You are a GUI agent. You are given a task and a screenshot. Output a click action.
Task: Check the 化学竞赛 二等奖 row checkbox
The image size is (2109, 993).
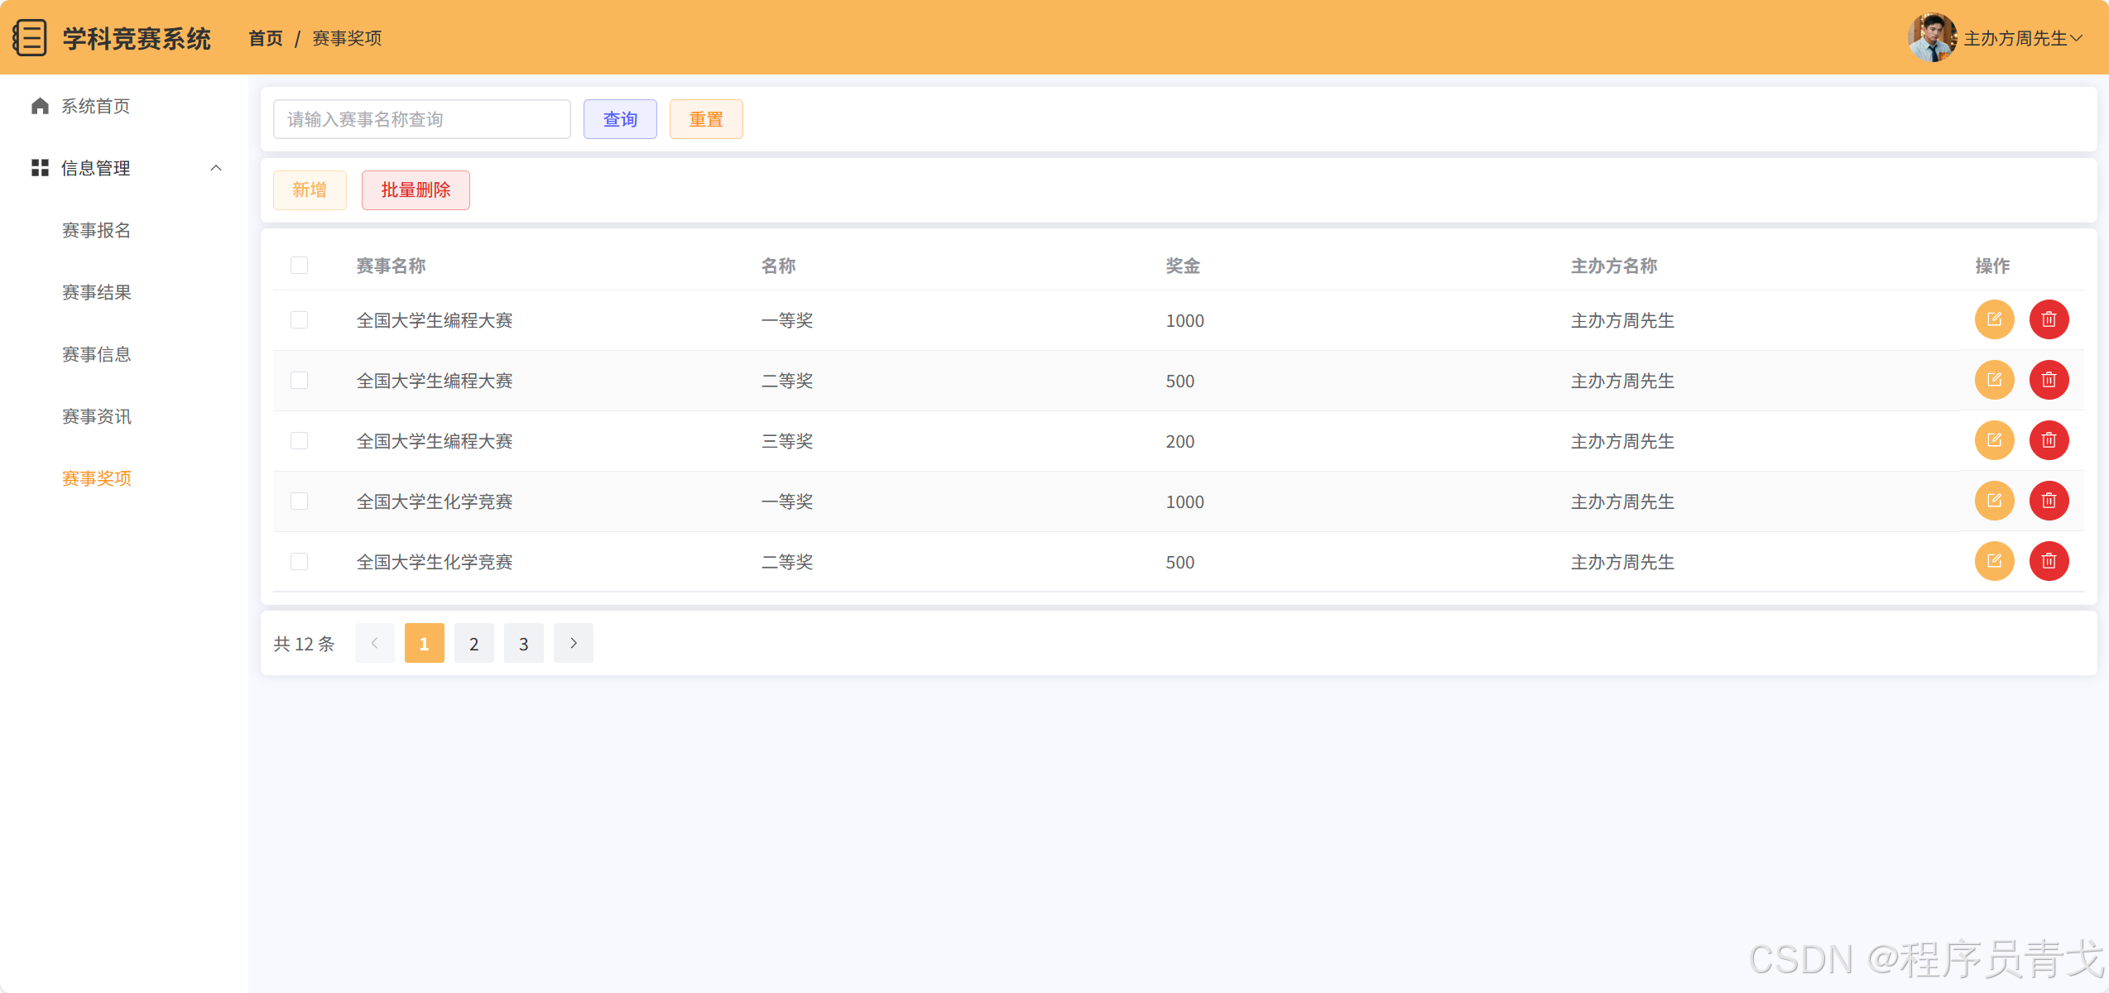click(299, 561)
